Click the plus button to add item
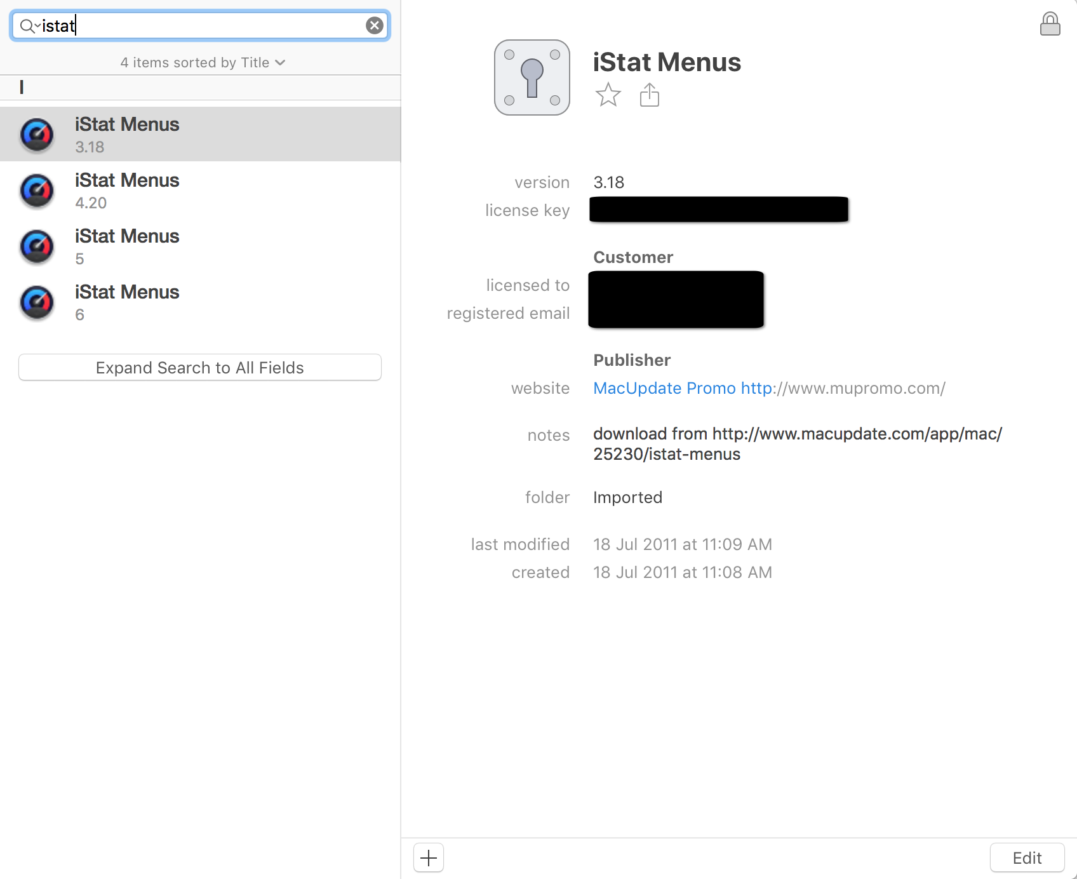Screen dimensions: 1077x879 tap(429, 858)
